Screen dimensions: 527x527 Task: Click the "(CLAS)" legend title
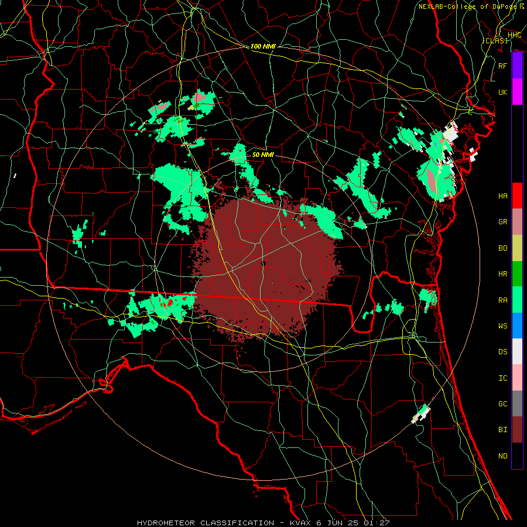click(495, 40)
